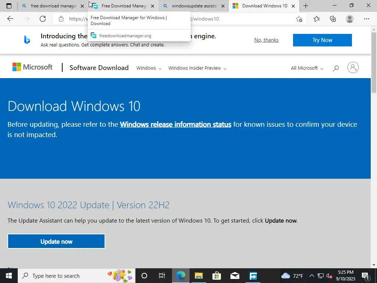The height and width of the screenshot is (283, 377).
Task: Expand the All Microsoft dropdown
Action: [x=307, y=68]
